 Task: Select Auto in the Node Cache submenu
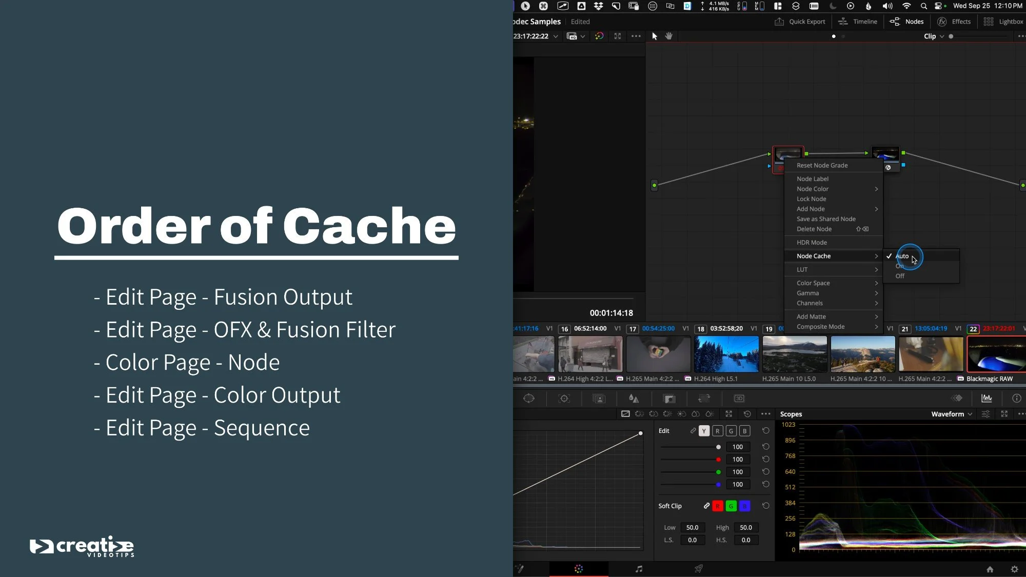tap(901, 256)
